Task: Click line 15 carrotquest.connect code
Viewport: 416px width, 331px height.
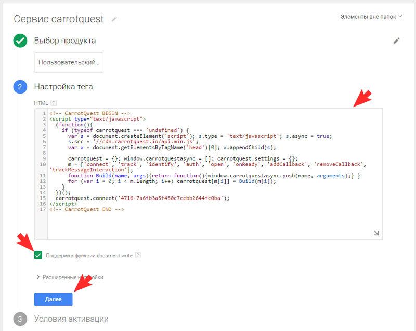Action: 142,198
